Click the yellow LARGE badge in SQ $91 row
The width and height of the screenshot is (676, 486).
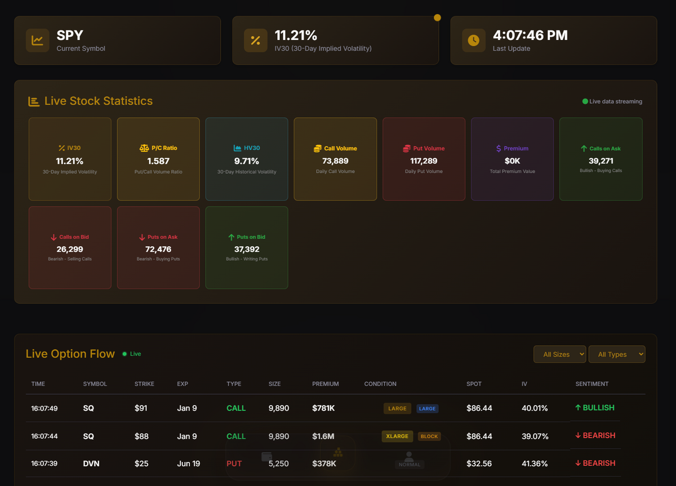[398, 409]
